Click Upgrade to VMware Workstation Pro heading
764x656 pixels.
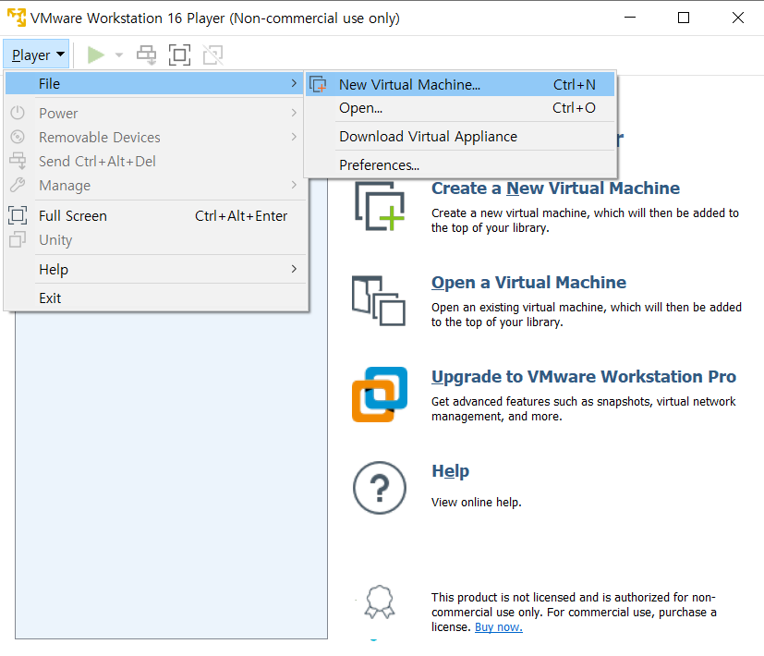tap(584, 377)
